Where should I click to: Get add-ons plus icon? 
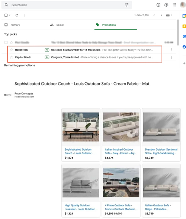click(184, 63)
